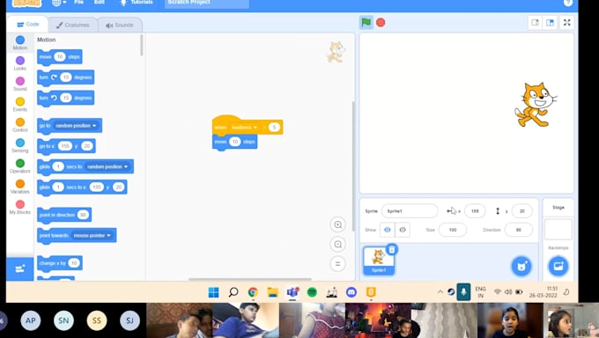Select the Variables blocks category

[20, 187]
